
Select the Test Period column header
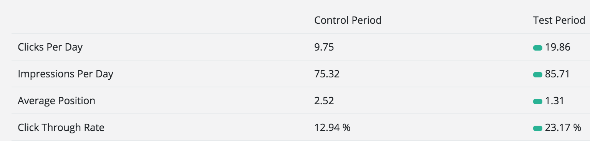[x=559, y=20]
